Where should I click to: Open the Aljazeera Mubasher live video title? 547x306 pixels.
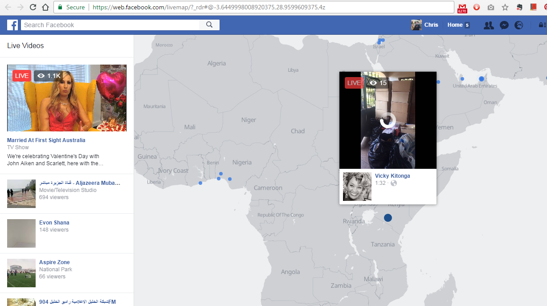pyautogui.click(x=80, y=183)
